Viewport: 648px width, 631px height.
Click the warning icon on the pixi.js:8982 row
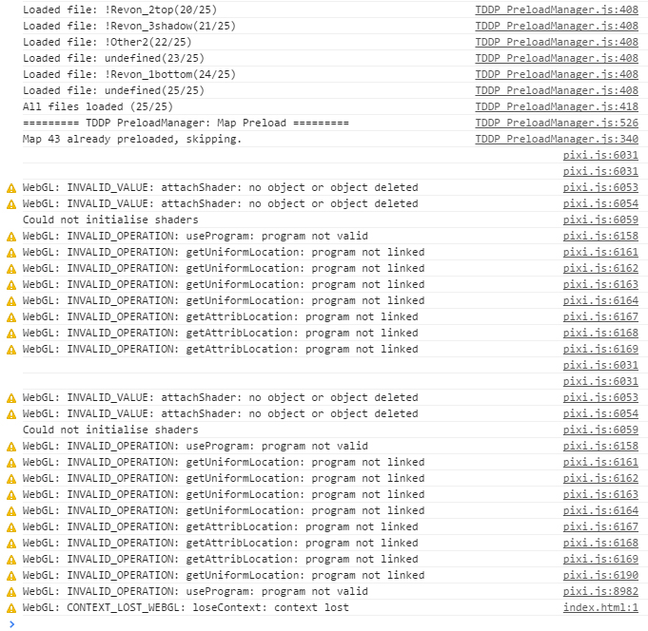click(x=11, y=592)
